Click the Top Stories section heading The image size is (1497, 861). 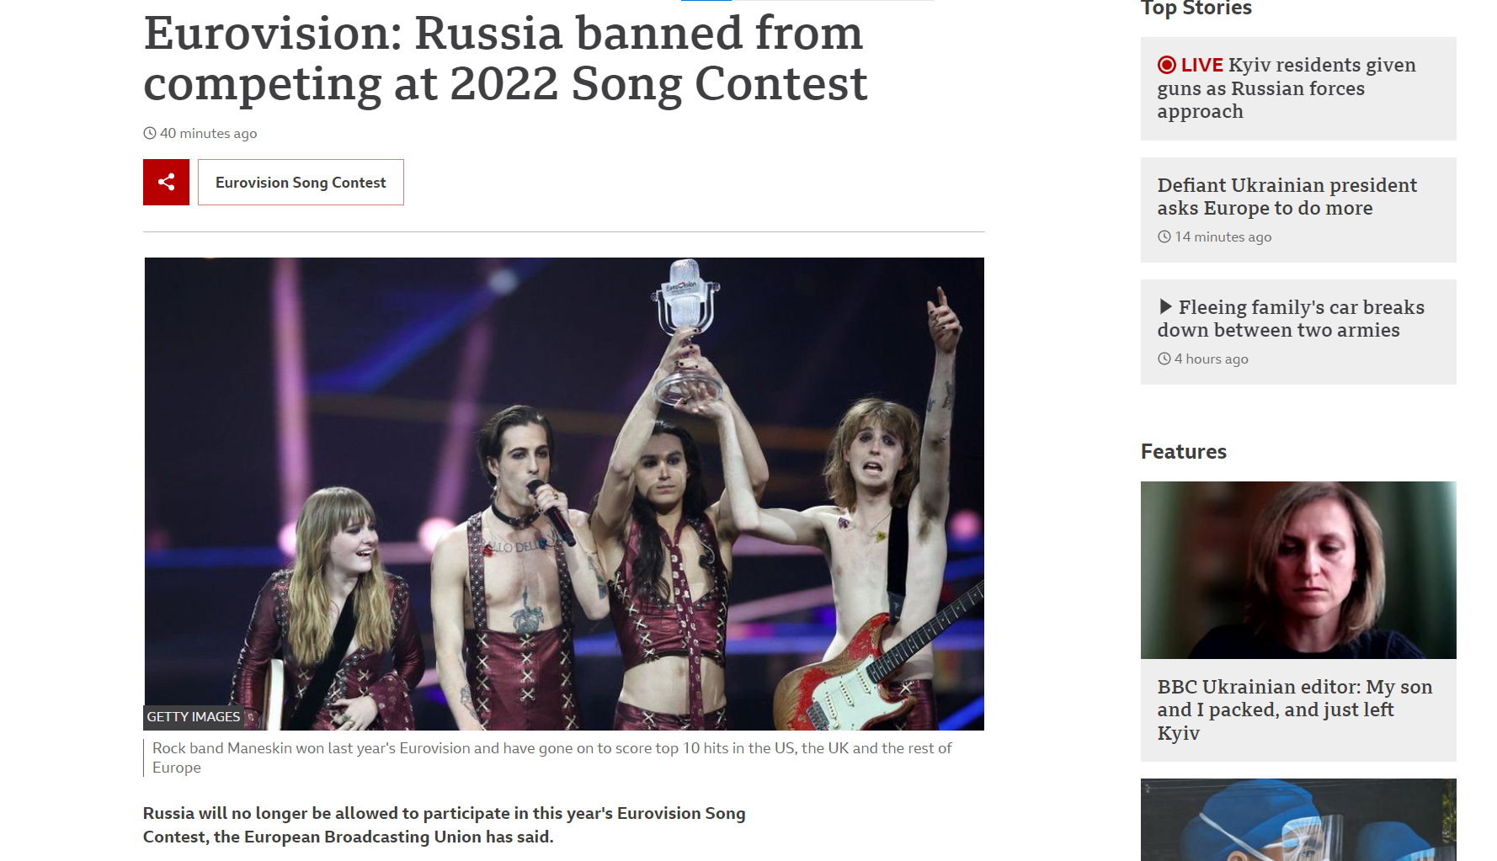pyautogui.click(x=1196, y=8)
